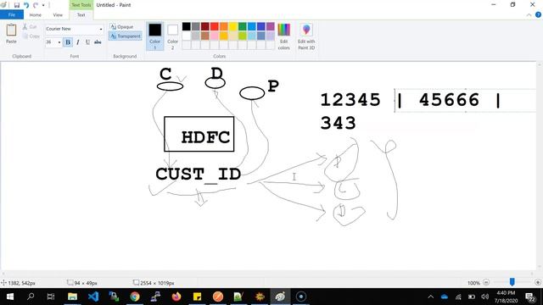Pick the green color swatch
This screenshot has height=305, width=543.
click(243, 26)
